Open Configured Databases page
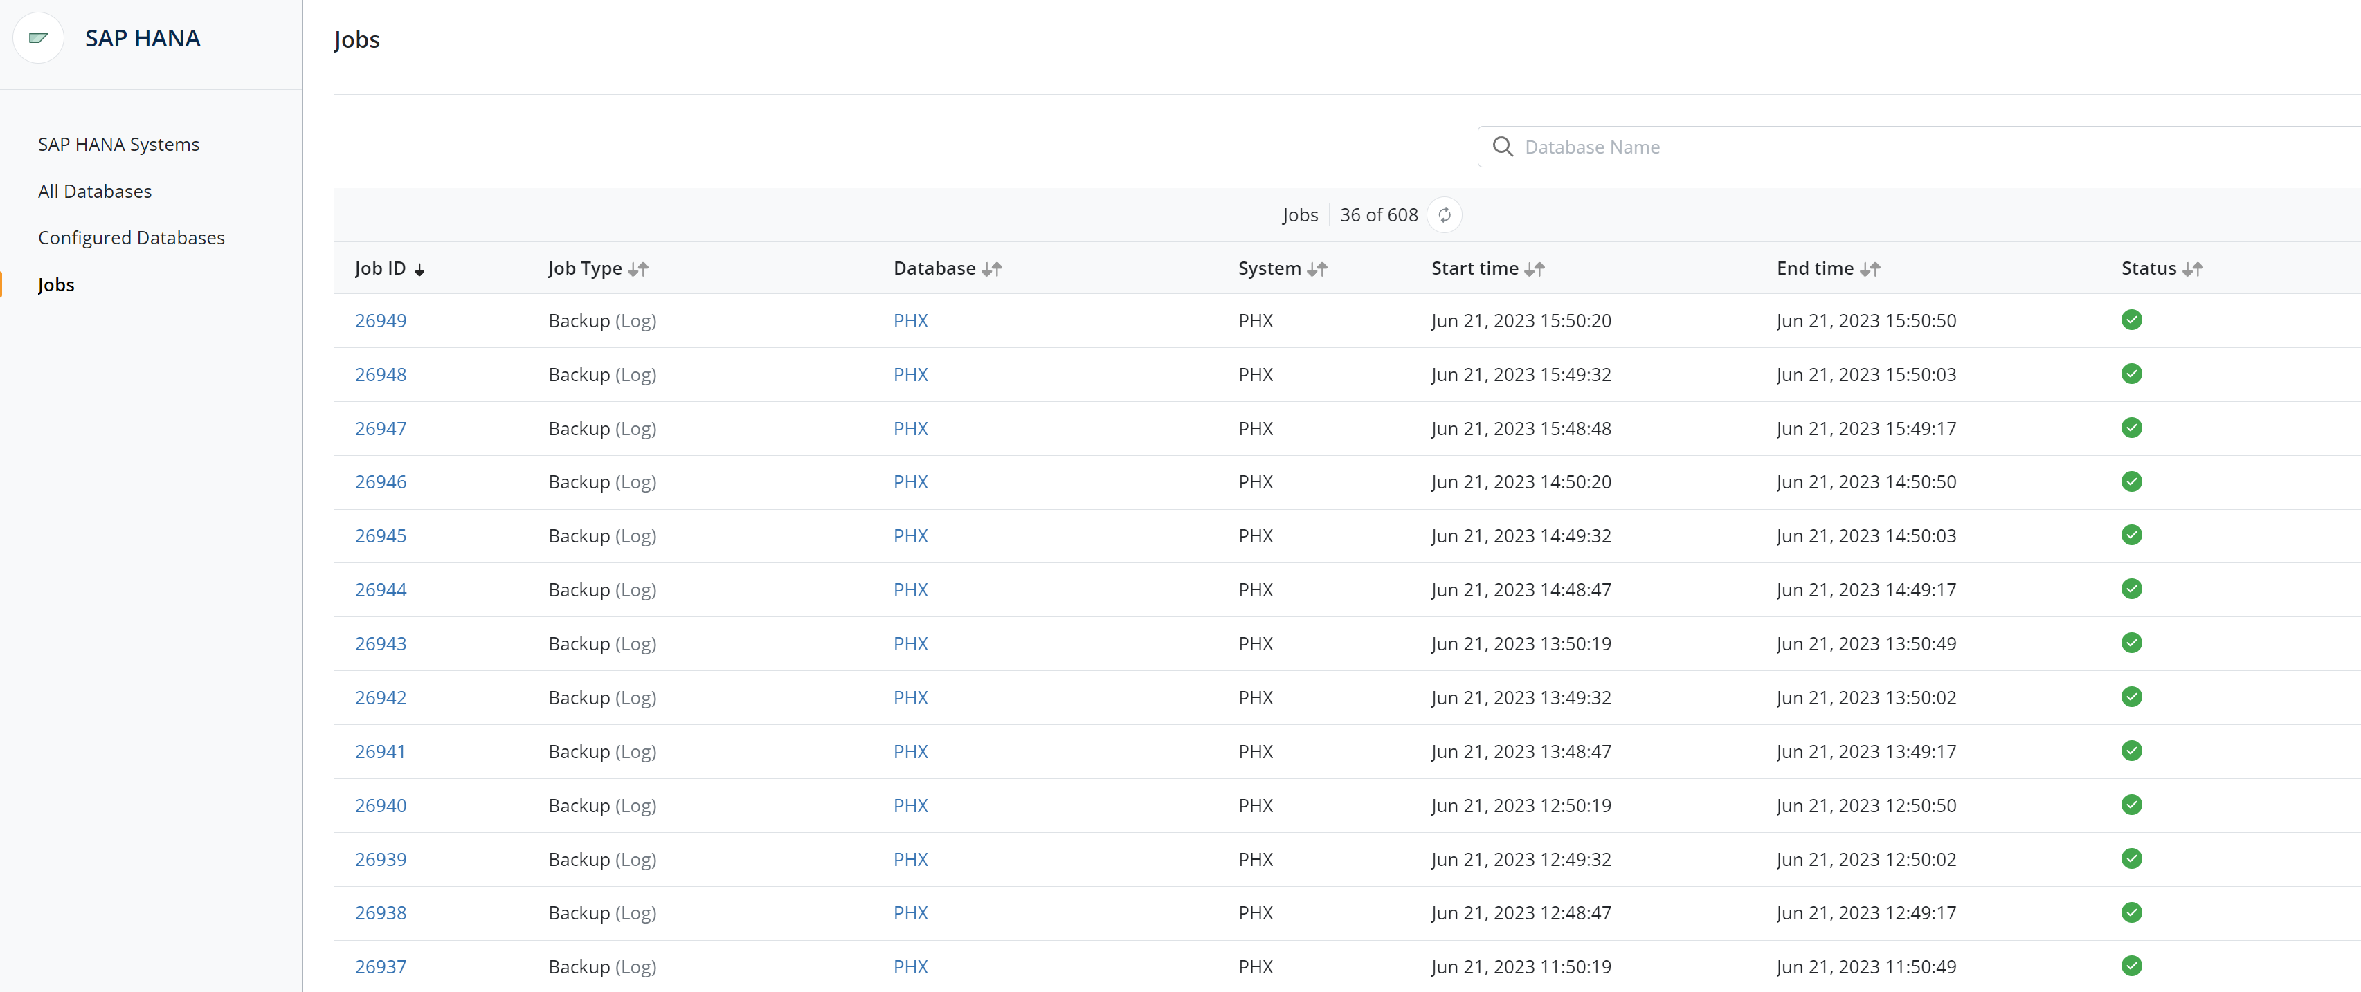 click(131, 238)
